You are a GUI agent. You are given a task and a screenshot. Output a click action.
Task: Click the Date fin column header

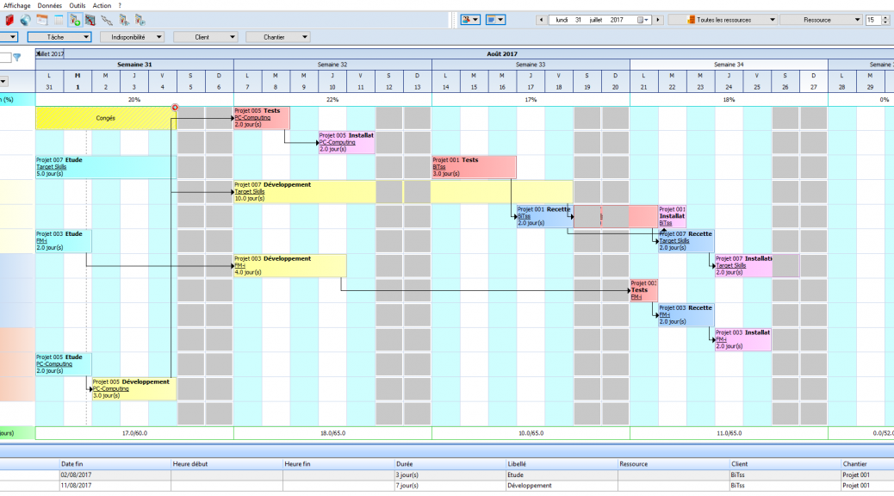pos(115,464)
